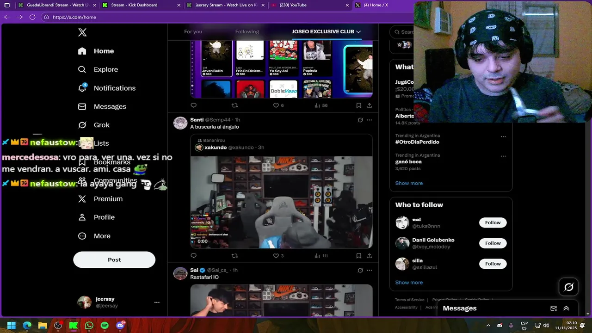Open options for ganó boca trend

(503, 156)
